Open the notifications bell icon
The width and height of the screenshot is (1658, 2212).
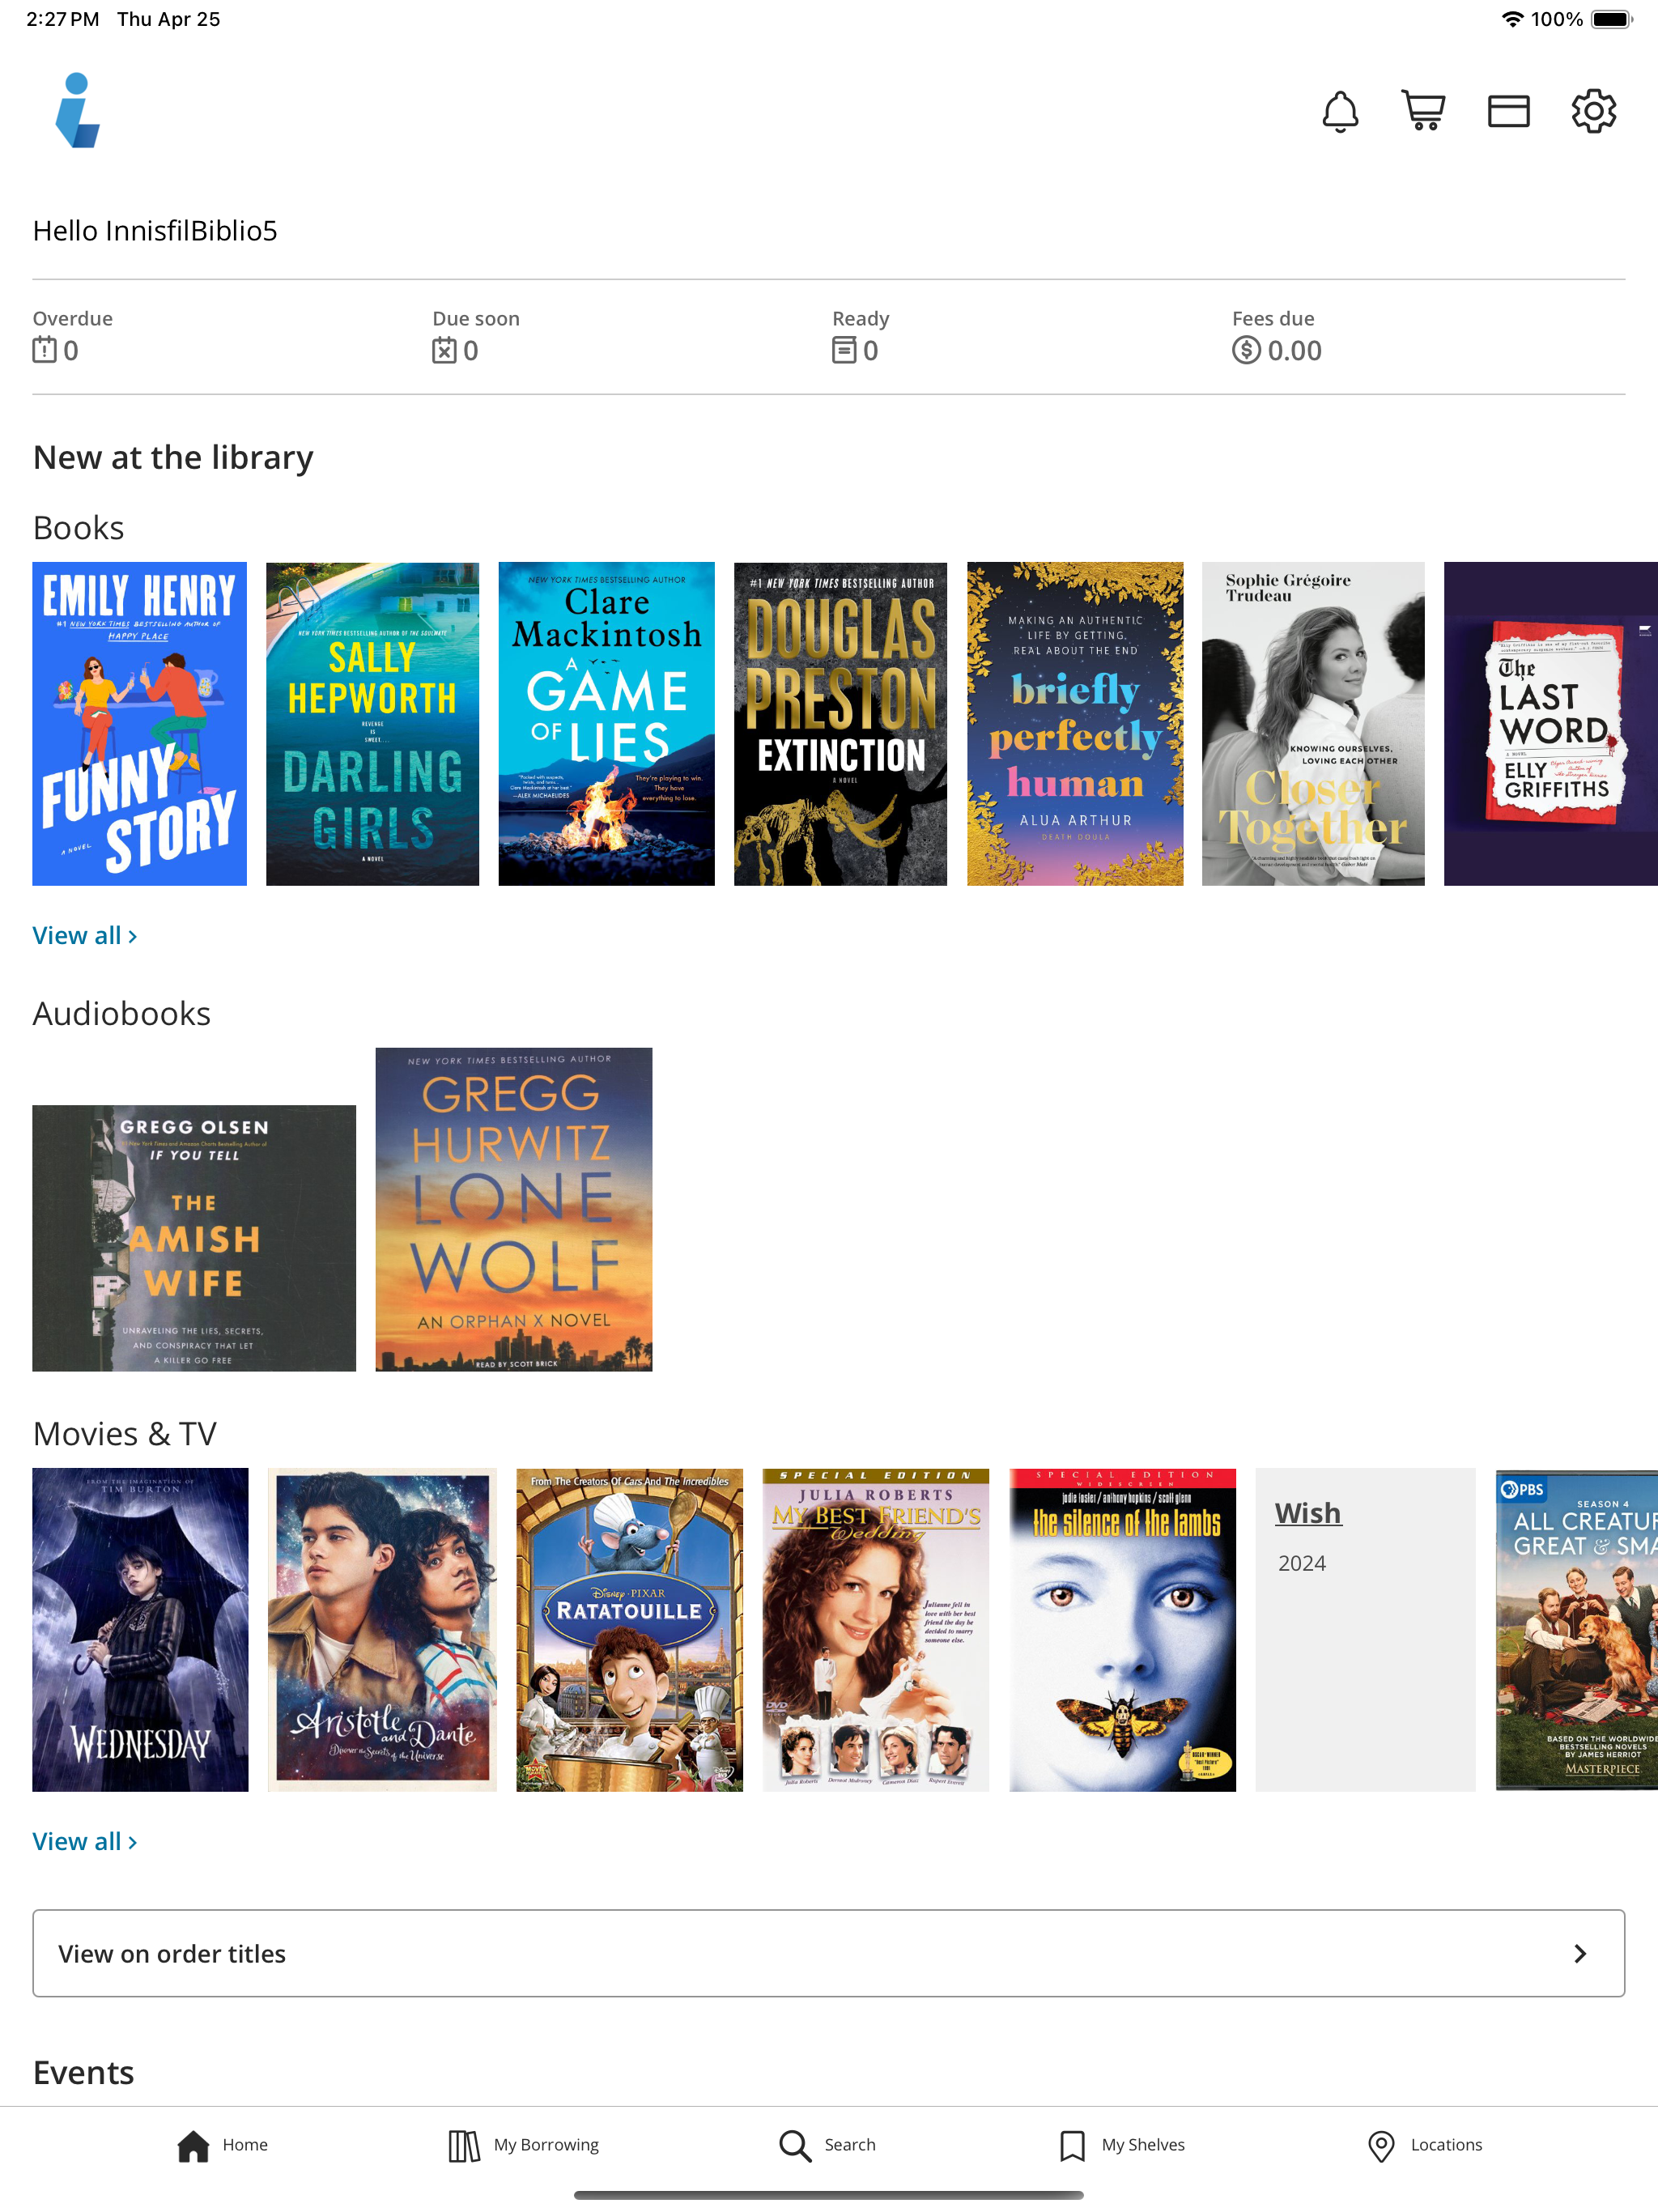[1340, 111]
